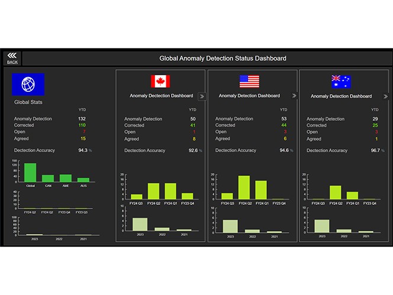Click the AUS bar in the Global Stats chart
Image resolution: width=393 pixels, height=295 pixels.
pyautogui.click(x=83, y=179)
